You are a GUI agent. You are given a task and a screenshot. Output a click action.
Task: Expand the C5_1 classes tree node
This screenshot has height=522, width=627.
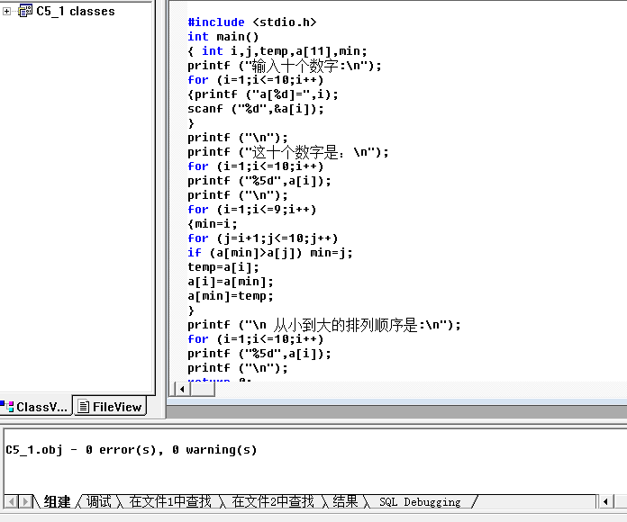coord(7,12)
